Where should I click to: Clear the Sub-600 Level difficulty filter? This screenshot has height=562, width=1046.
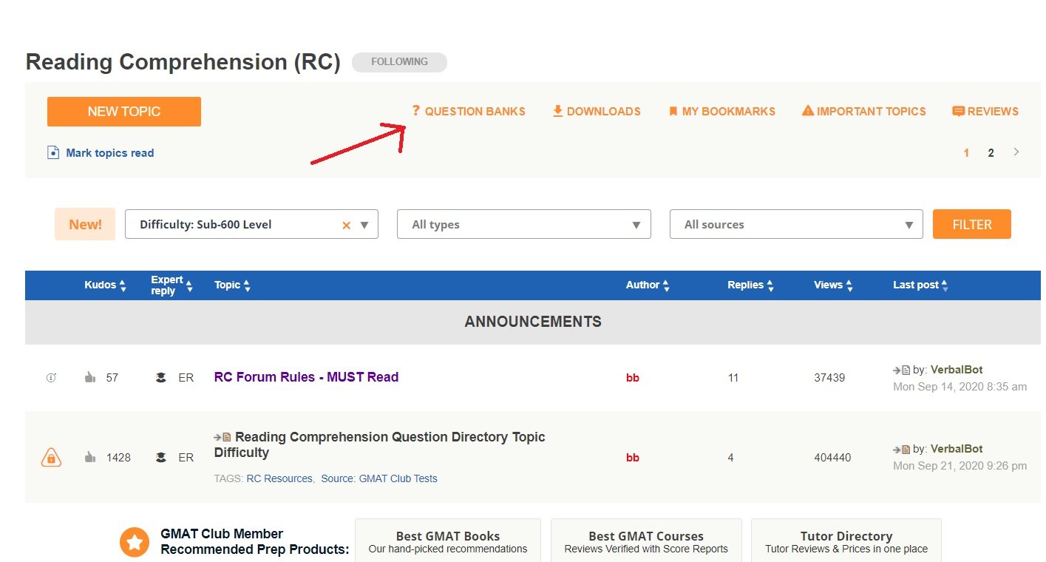(x=346, y=226)
